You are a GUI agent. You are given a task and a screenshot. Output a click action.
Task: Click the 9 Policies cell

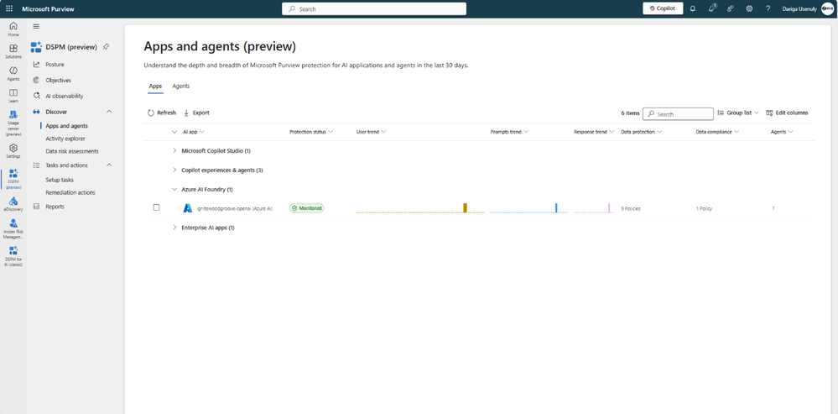click(631, 208)
